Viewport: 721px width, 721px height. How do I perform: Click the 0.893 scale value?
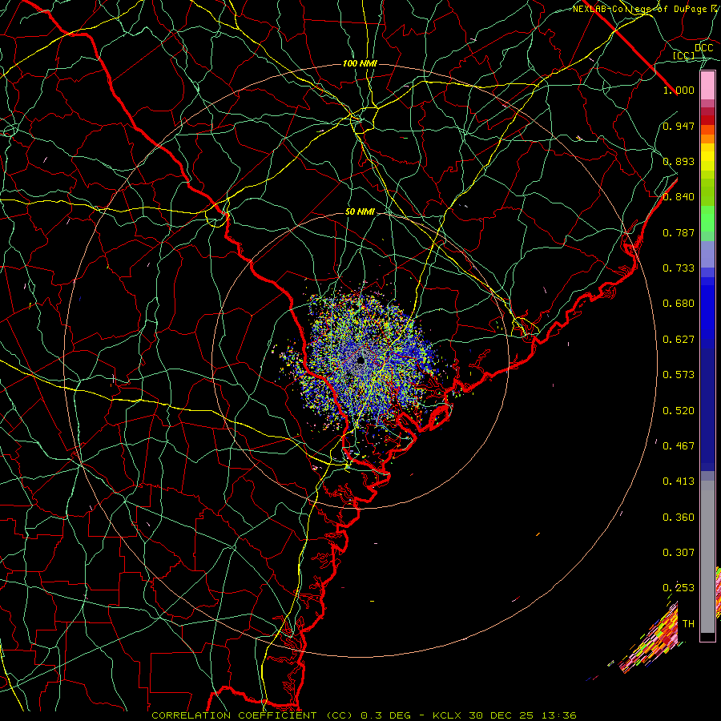(679, 161)
